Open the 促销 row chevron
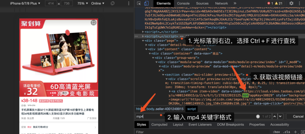 (95, 127)
